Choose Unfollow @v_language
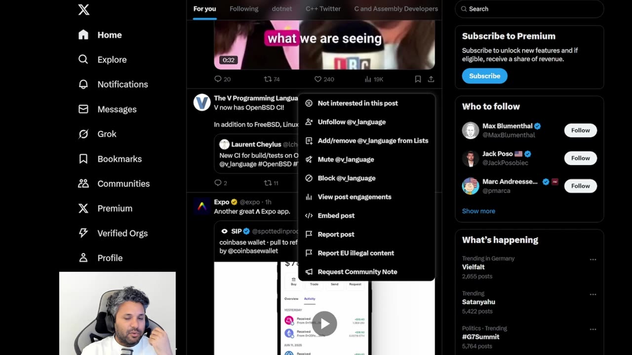The image size is (632, 355). [x=366, y=122]
